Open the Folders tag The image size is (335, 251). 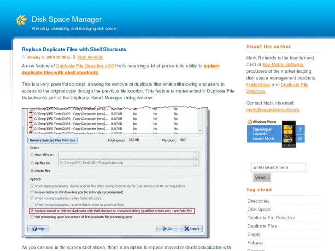255,243
